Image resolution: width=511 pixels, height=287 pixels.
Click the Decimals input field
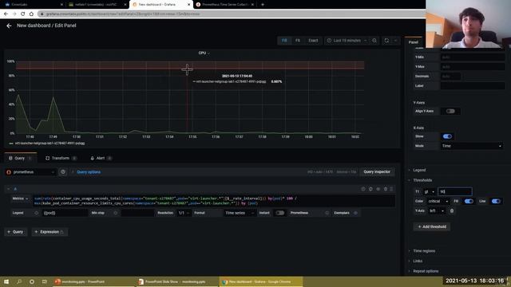coord(450,77)
